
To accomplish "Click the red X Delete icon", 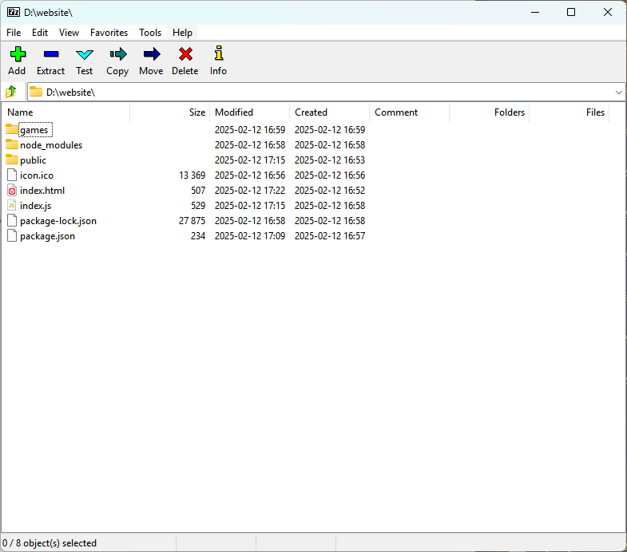I will pyautogui.click(x=185, y=54).
